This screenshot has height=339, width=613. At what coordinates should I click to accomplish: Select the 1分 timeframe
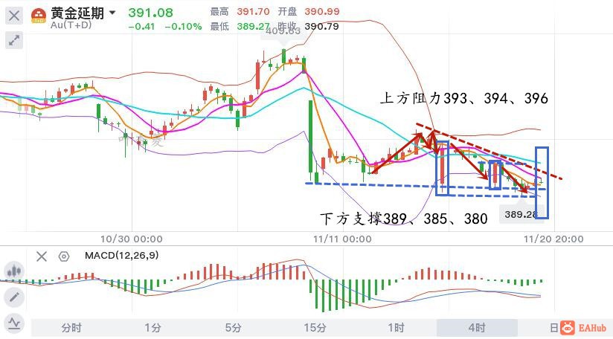[153, 328]
